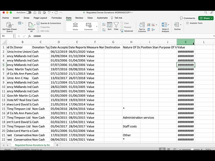This screenshot has height=161, width=215.
Task: Open the Advanced filter option
Action: click(x=127, y=31)
